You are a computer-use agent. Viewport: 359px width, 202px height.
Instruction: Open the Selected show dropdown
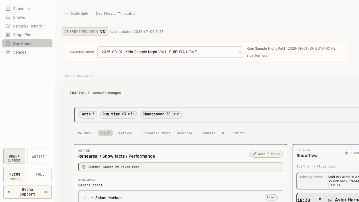pos(170,52)
